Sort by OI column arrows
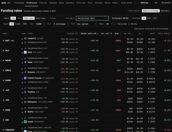Viewport: 172px width, 132px height. (142, 34)
